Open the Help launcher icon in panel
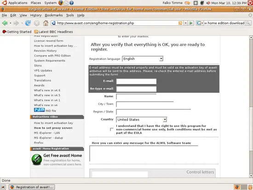 pyautogui.click(x=71, y=3)
